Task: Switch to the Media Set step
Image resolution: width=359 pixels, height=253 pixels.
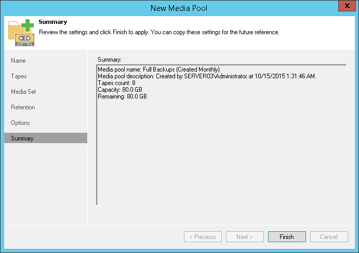Action: point(23,92)
